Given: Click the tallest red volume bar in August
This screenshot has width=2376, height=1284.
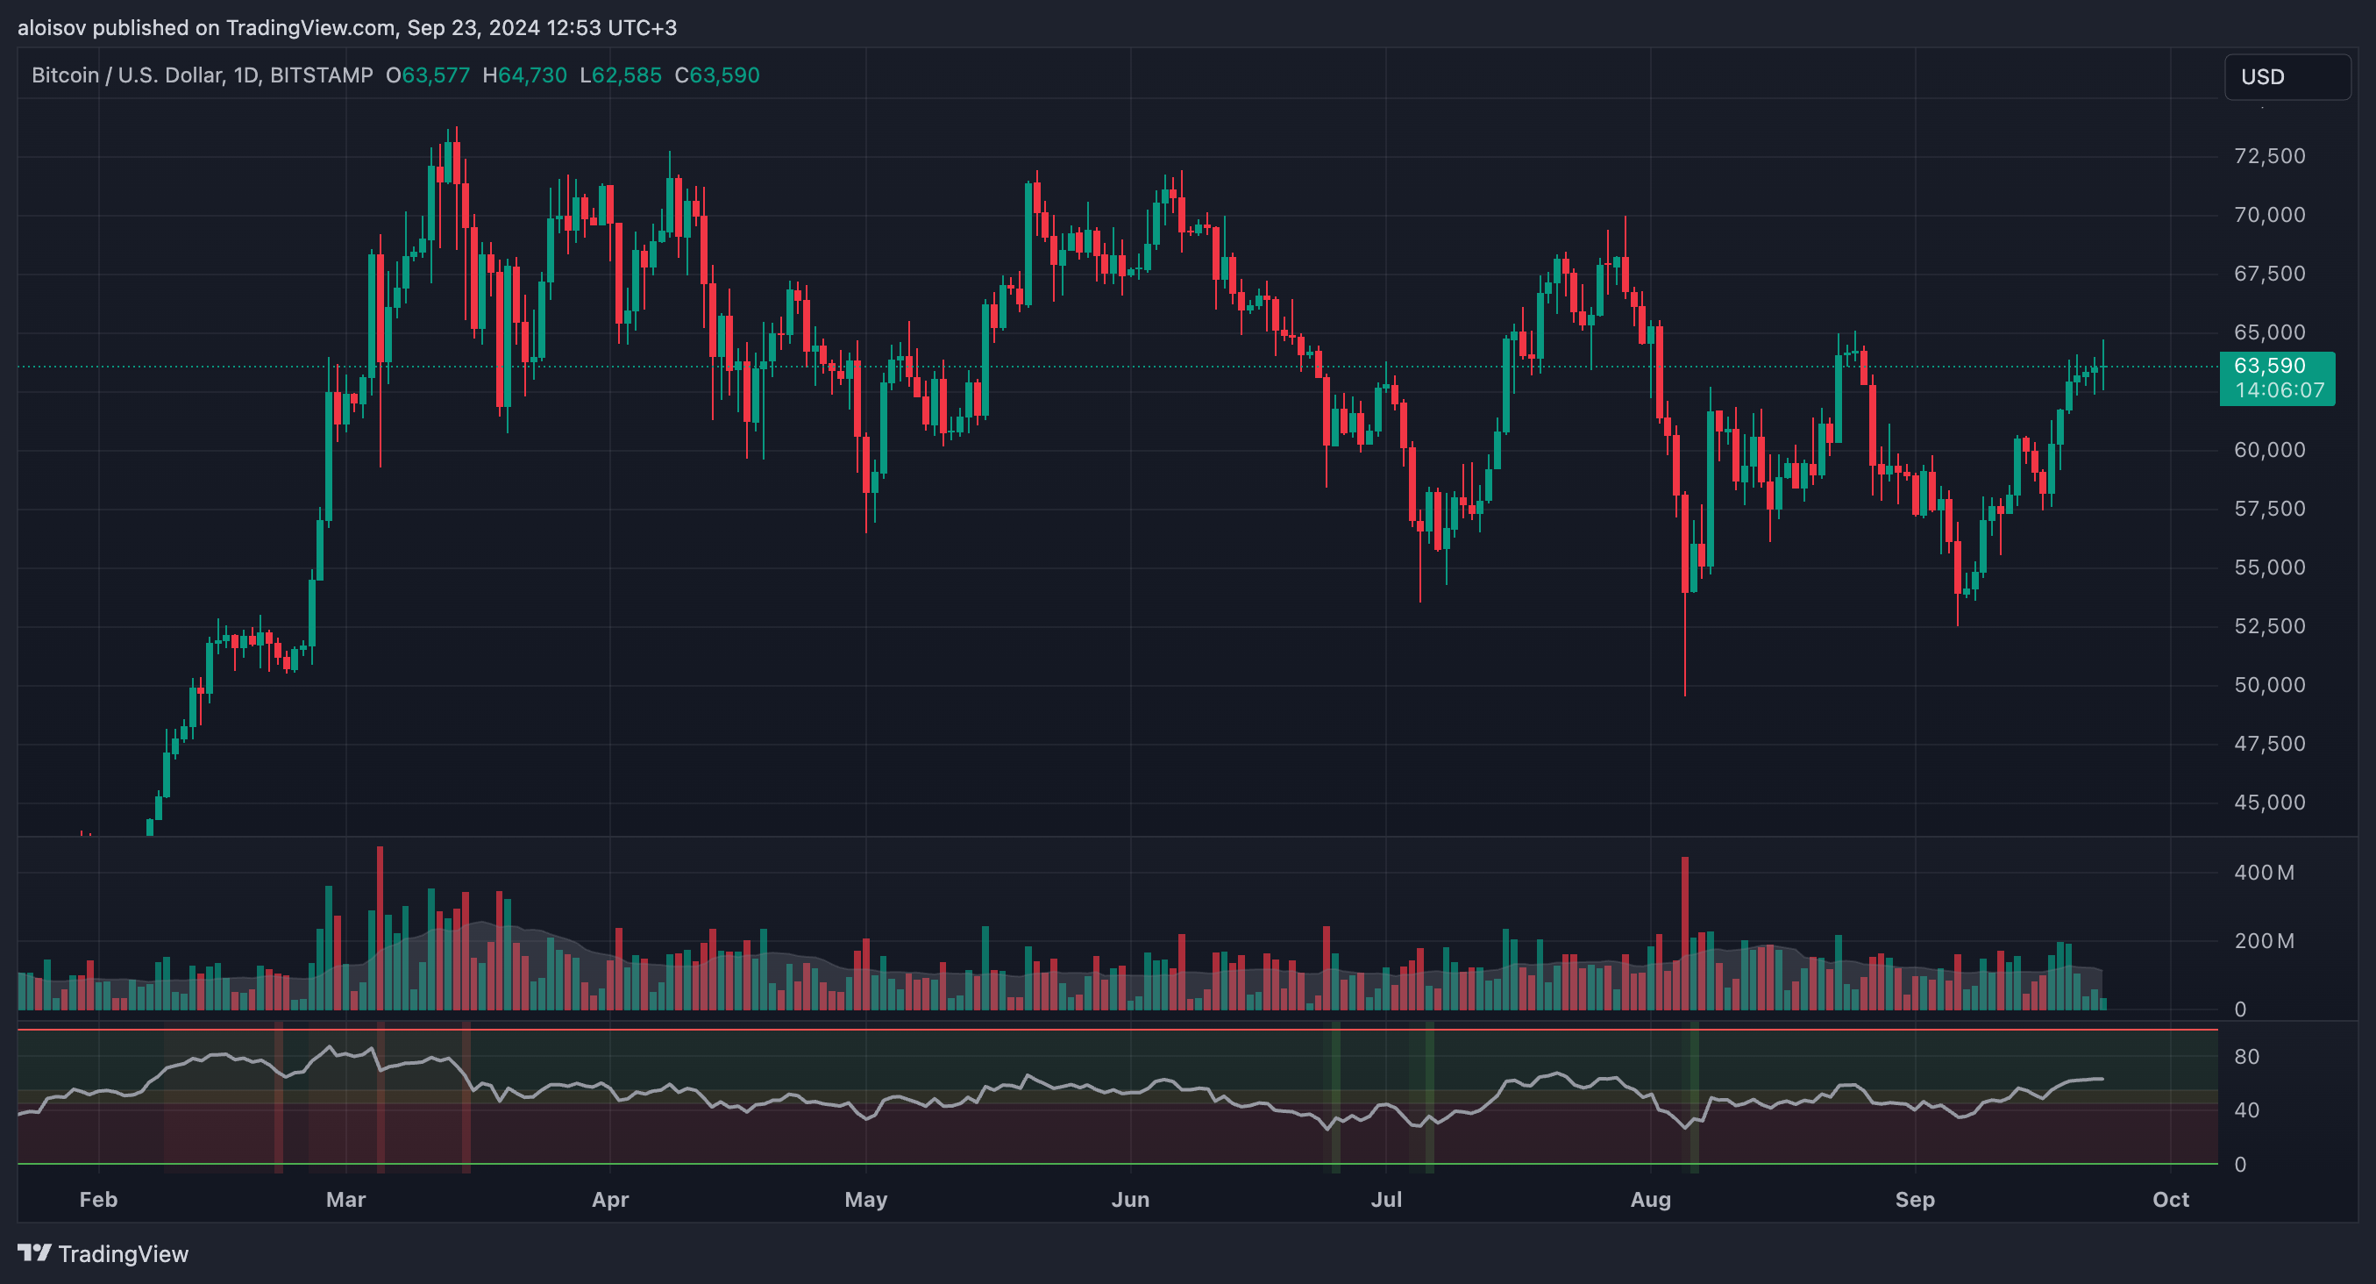Looking at the screenshot, I should click(1684, 931).
